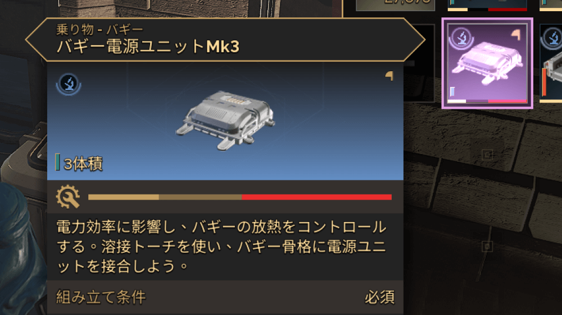Click the tan section of durability bar
562x315 pixels.
(x=123, y=197)
